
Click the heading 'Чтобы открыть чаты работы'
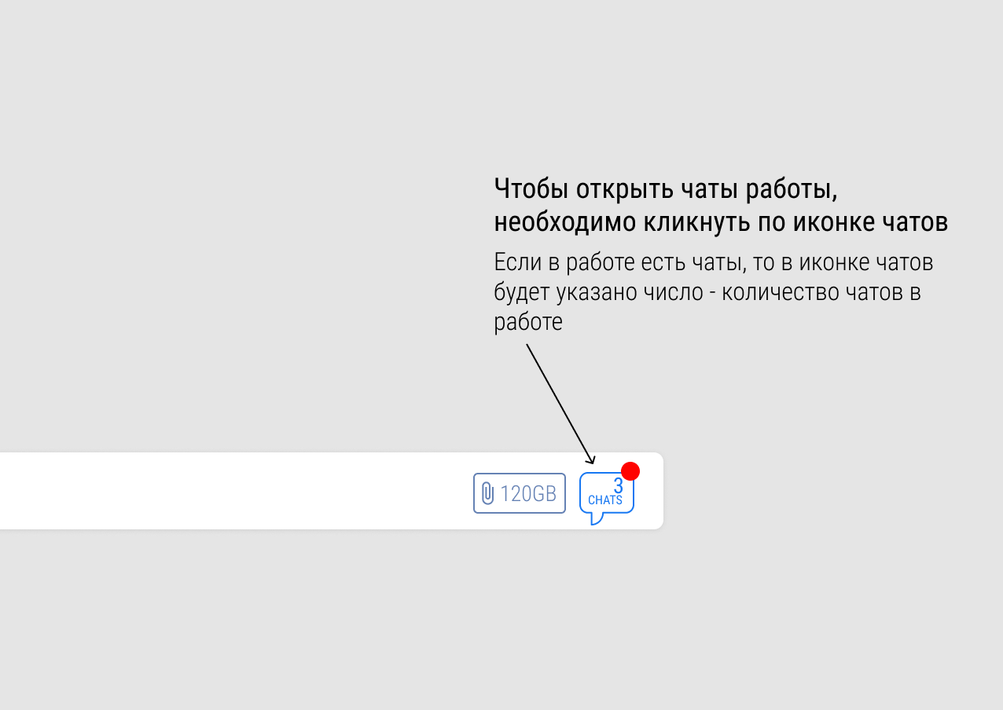(x=671, y=190)
